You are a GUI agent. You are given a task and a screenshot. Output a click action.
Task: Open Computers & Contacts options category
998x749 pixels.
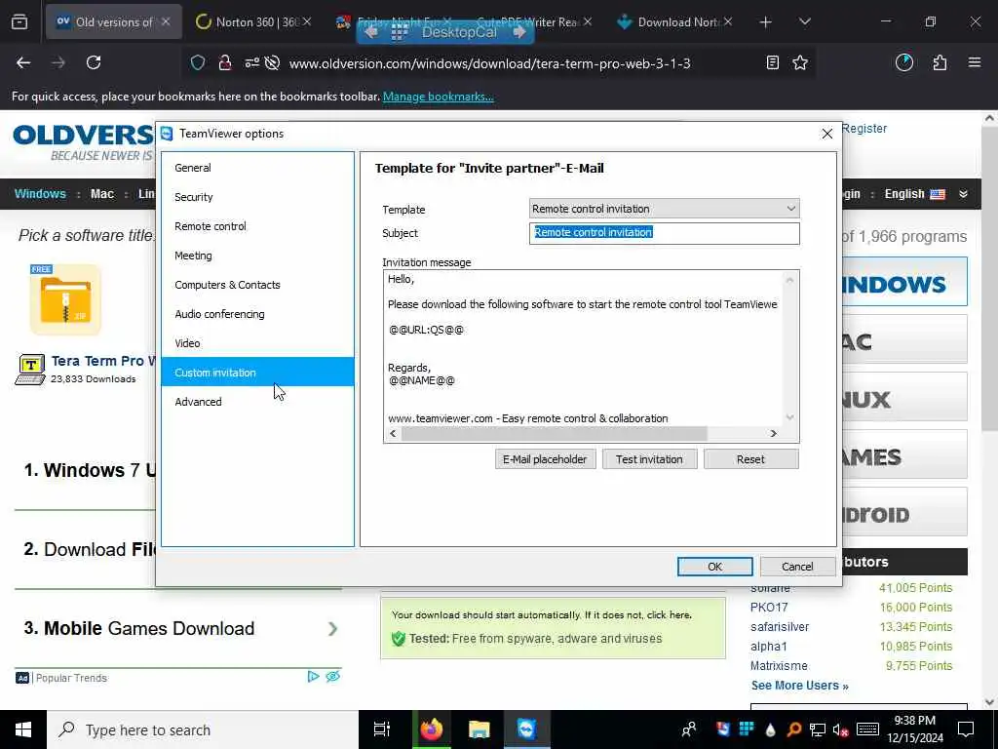click(257, 285)
